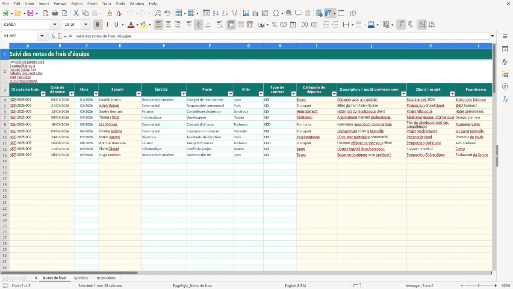Click the Sort dialog icon

coord(206,13)
